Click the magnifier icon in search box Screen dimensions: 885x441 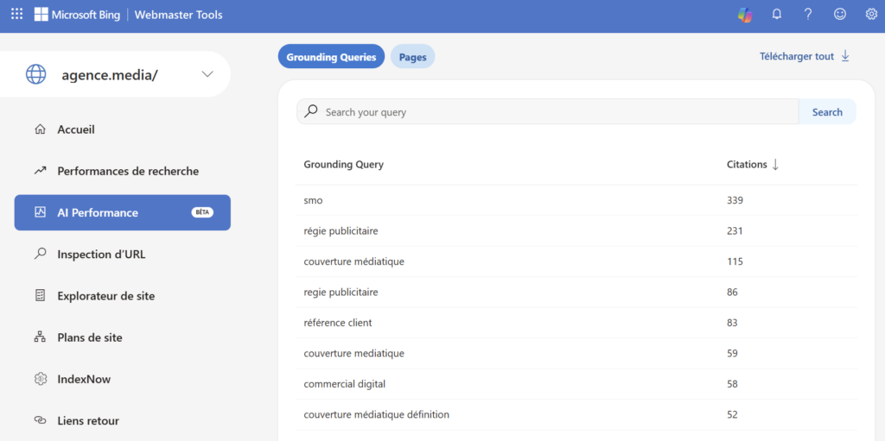[311, 111]
